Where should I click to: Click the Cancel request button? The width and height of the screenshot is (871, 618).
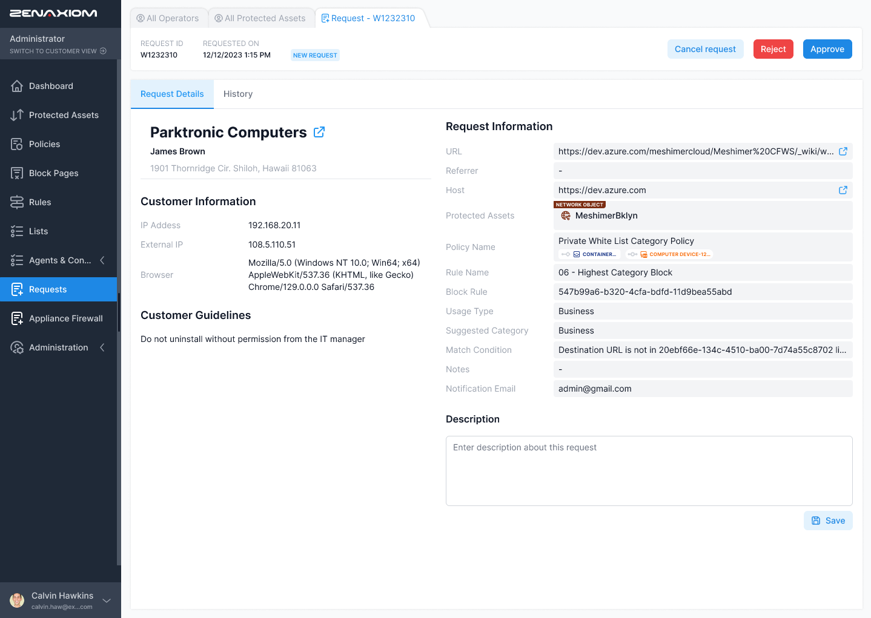(705, 49)
